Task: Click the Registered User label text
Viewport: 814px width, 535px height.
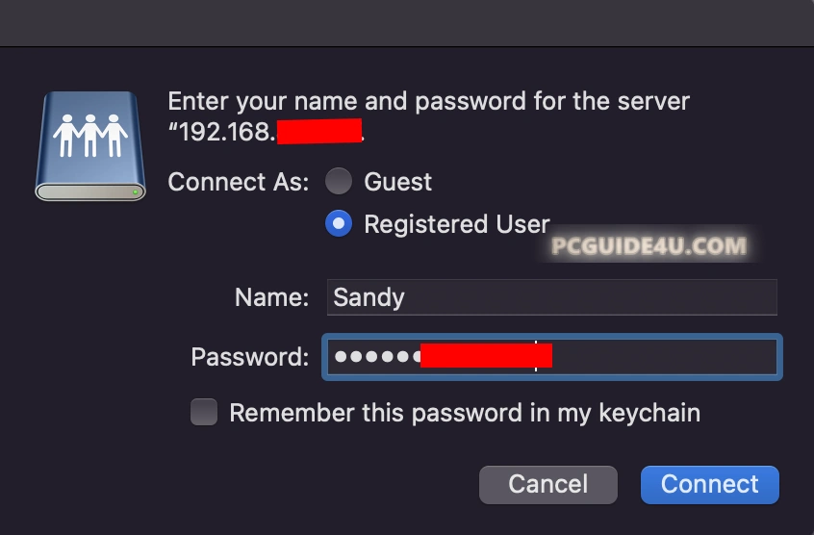Action: click(x=456, y=224)
